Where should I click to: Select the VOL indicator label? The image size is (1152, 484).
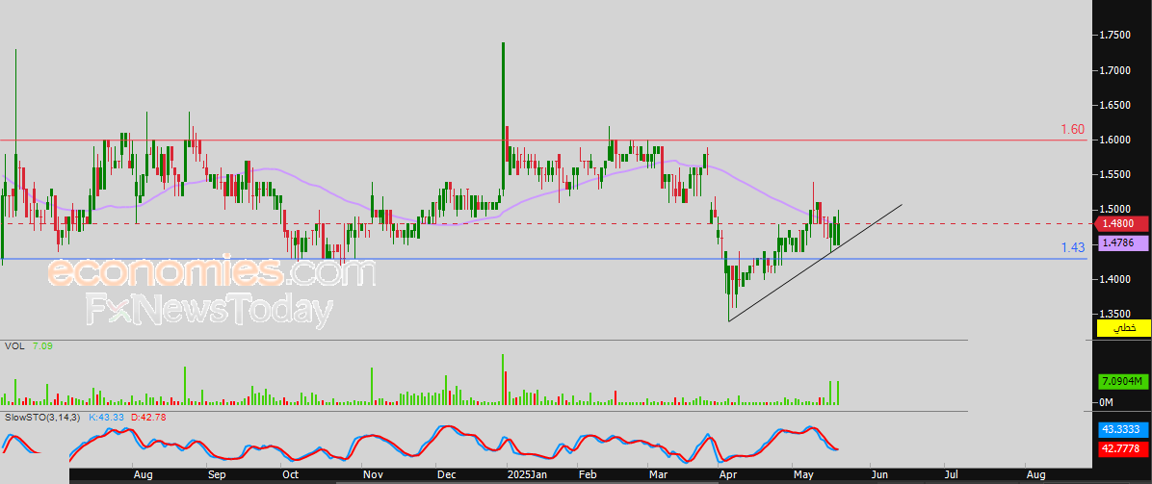pyautogui.click(x=13, y=345)
